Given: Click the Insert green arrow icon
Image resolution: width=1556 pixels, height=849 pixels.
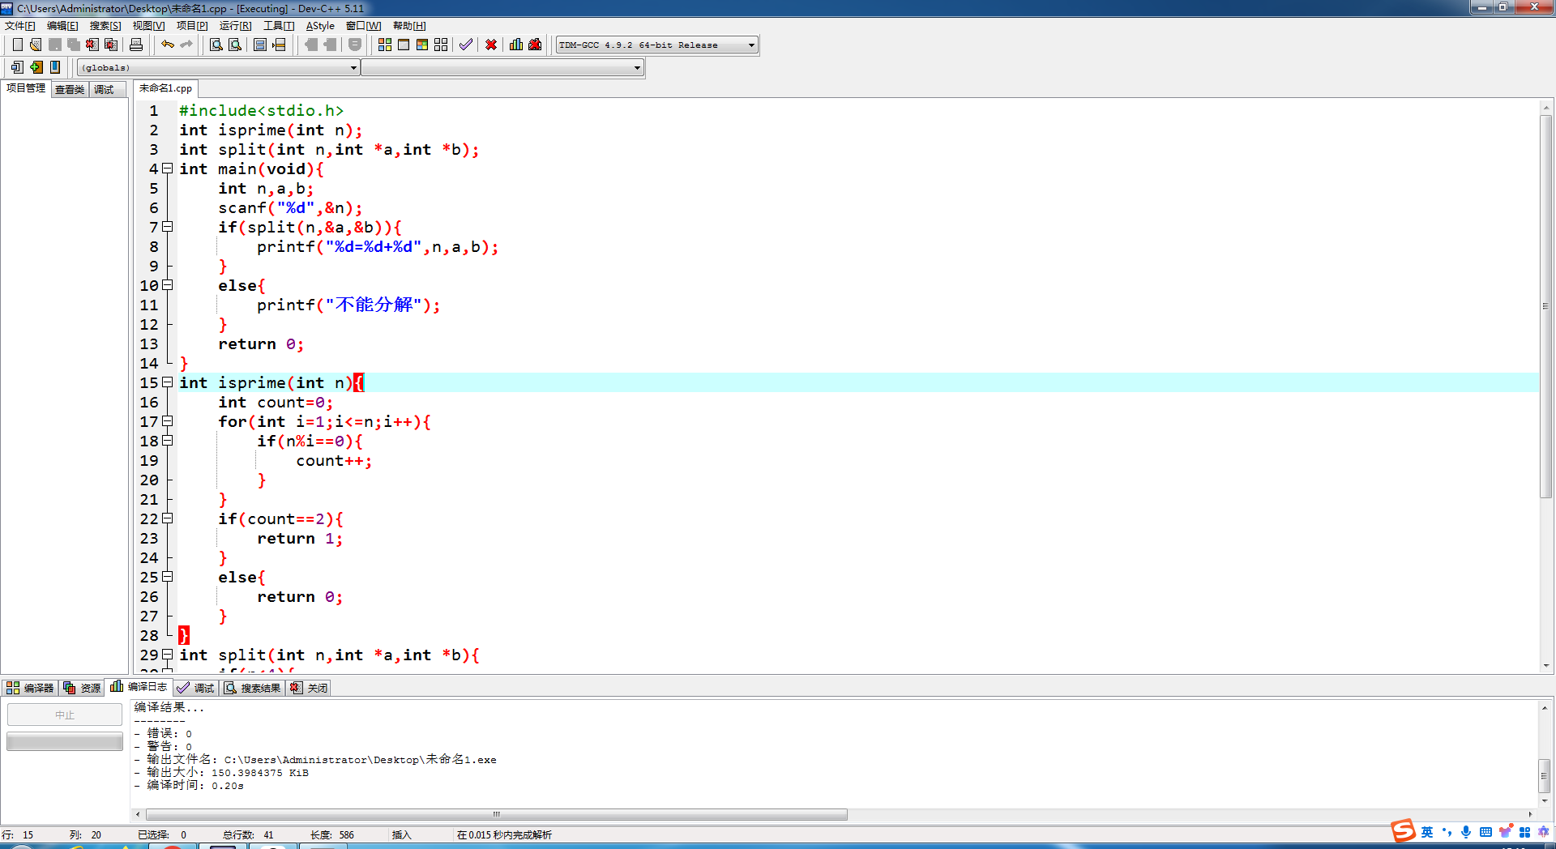Looking at the screenshot, I should point(36,67).
